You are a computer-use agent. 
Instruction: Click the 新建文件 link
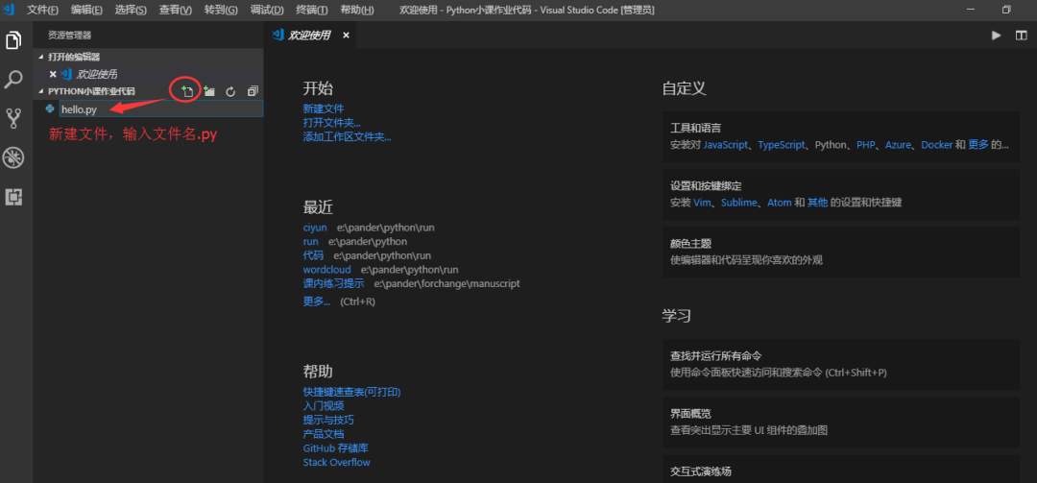tap(324, 109)
